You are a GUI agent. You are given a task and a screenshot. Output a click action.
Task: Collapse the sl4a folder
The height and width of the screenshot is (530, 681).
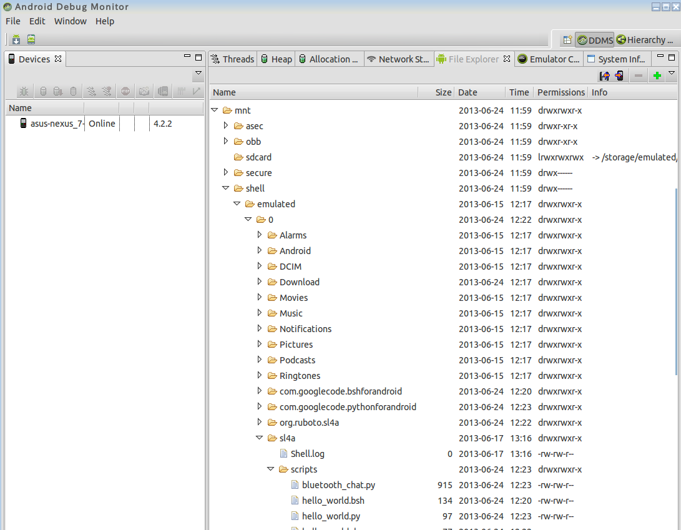260,438
